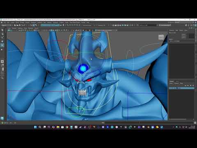Screen dimensions: 197x148
Task: Open Edit menu in Channel Box
Action: [177, 30]
